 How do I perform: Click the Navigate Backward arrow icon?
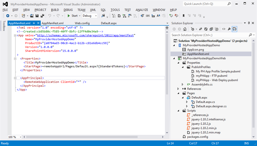(x=8, y=16)
